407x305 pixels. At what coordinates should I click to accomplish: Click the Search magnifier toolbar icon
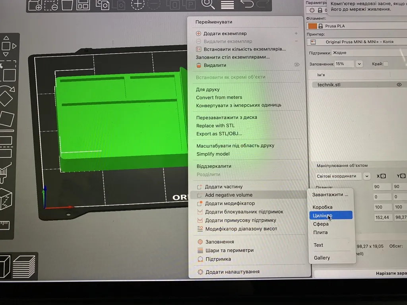(208, 4)
